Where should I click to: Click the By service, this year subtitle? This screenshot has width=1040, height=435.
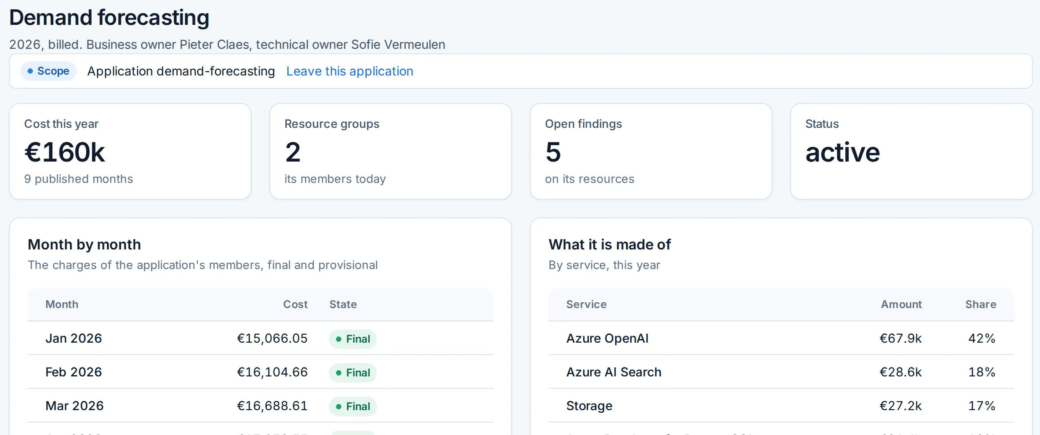pyautogui.click(x=604, y=265)
